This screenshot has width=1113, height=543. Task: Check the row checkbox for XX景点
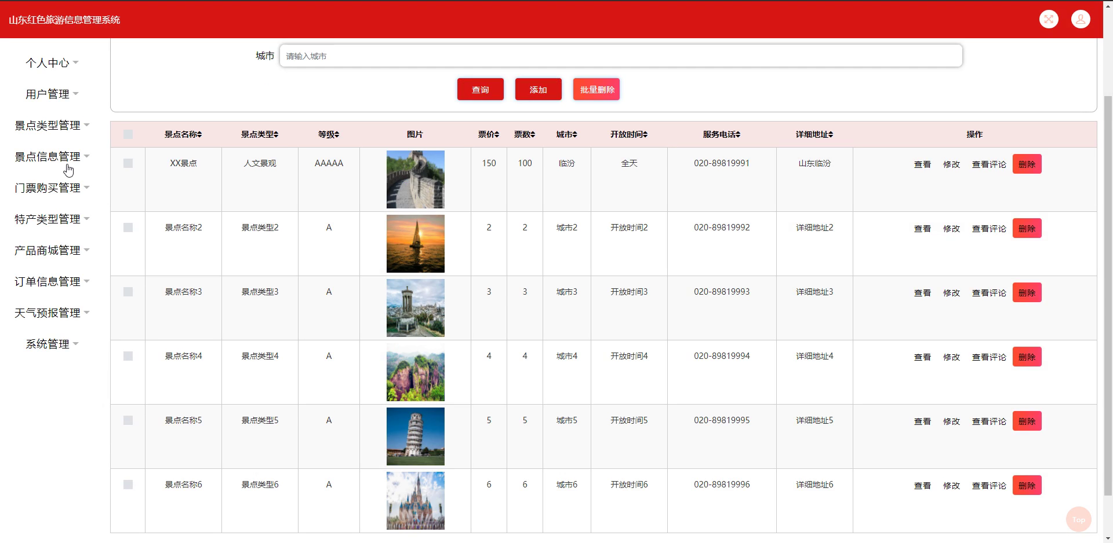(128, 163)
